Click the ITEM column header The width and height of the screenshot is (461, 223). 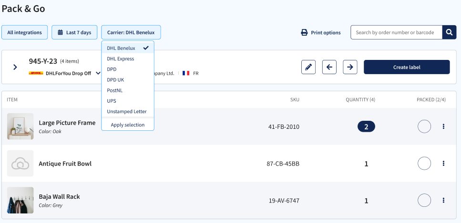click(12, 100)
